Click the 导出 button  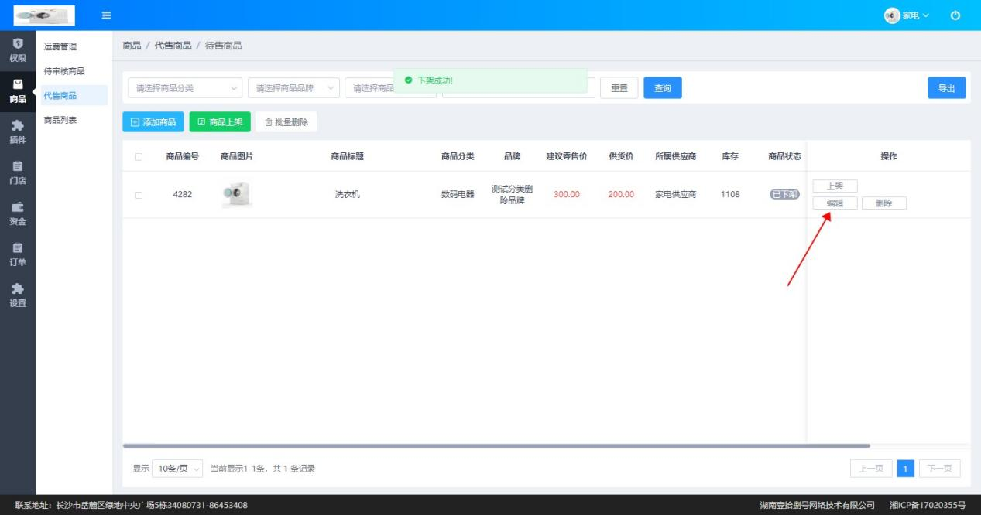pyautogui.click(x=947, y=88)
